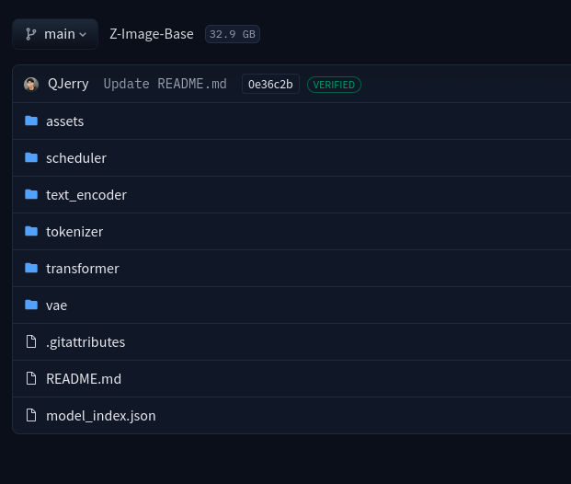The height and width of the screenshot is (484, 571).
Task: Click the file icon for model_index.json
Action: click(31, 416)
